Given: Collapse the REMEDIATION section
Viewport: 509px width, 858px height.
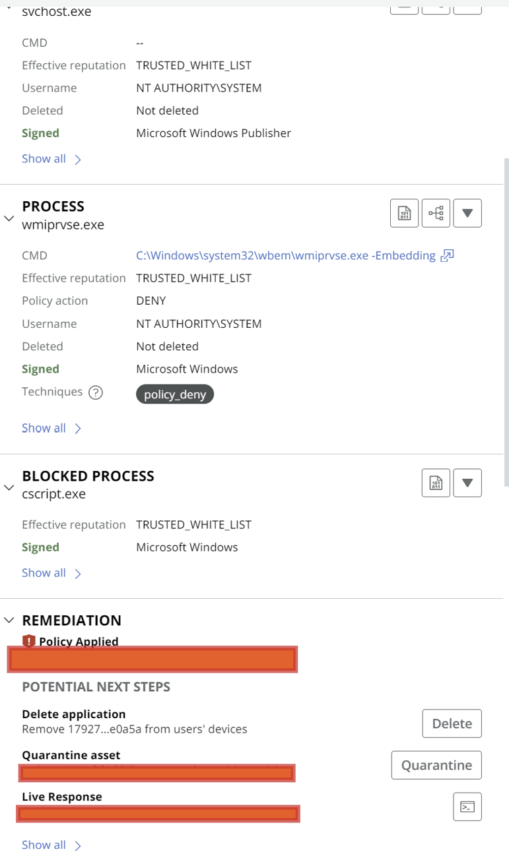Looking at the screenshot, I should 9,620.
